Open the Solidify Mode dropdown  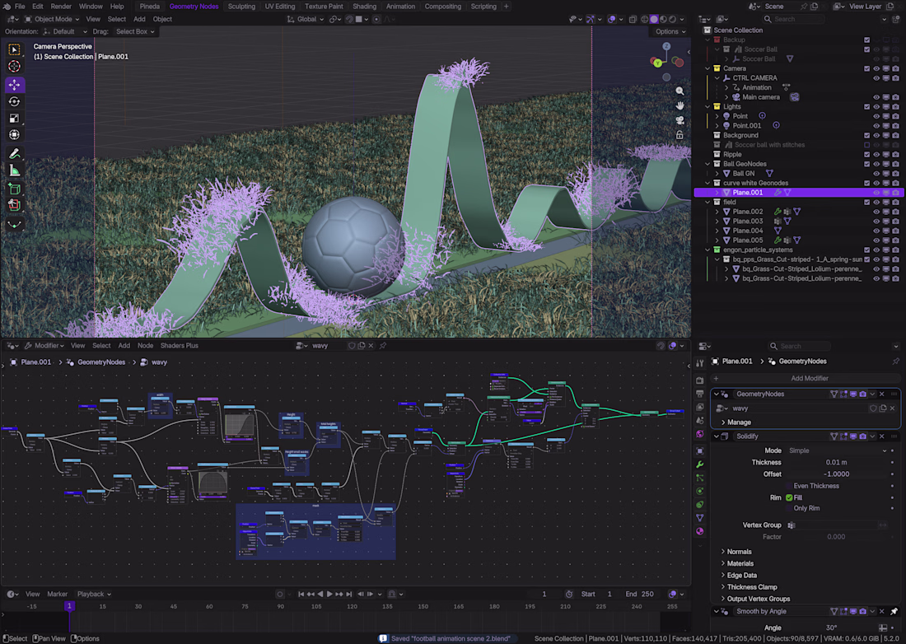click(836, 450)
